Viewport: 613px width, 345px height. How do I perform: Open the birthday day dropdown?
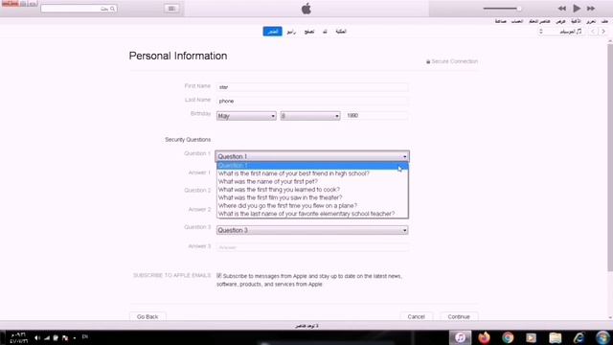(310, 116)
